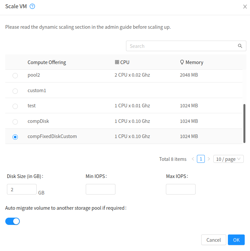Select the compDisk radio button
The image size is (250, 251).
point(15,122)
